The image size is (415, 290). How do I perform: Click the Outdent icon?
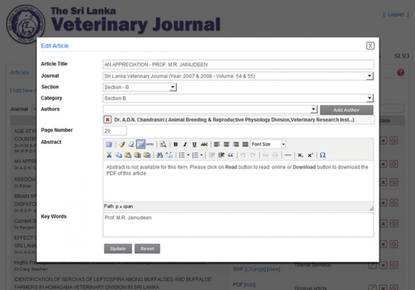pos(212,155)
